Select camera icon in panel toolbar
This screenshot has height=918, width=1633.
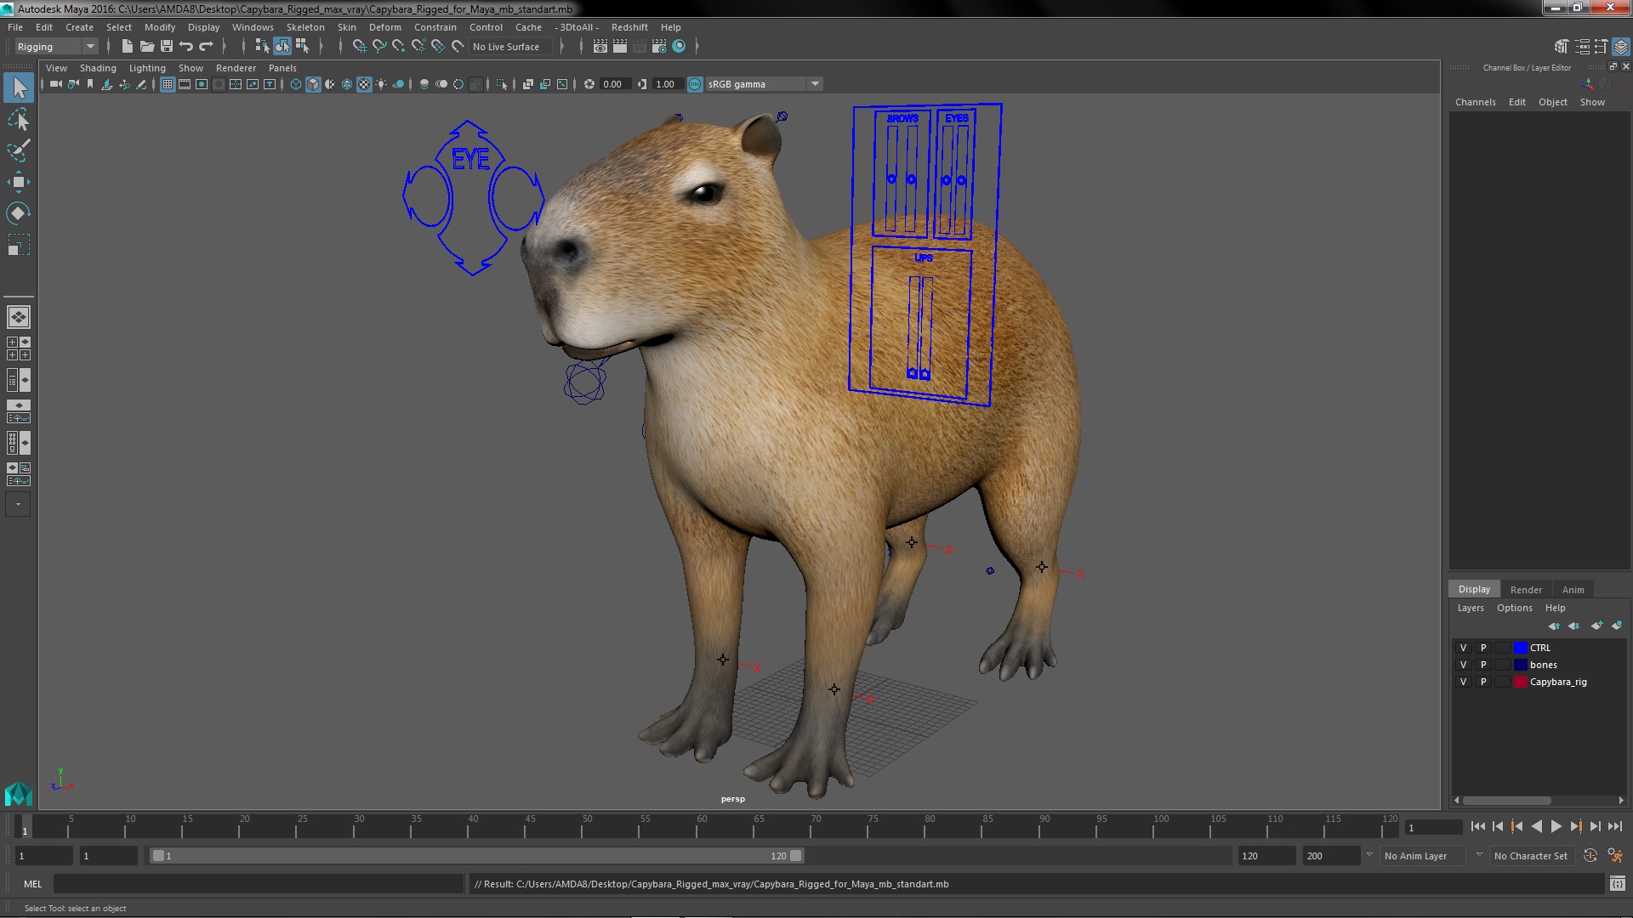click(56, 84)
